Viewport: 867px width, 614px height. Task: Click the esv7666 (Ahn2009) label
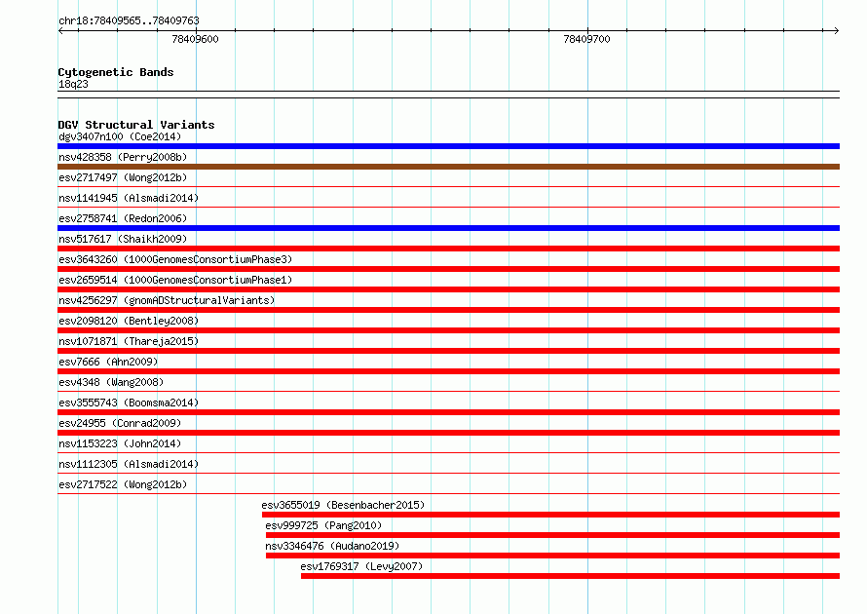(108, 362)
